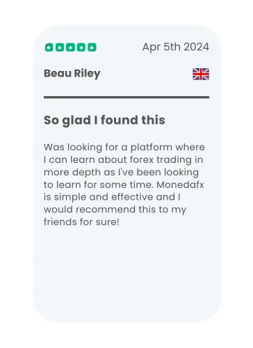Screen dimensions: 253x348
Task: Click the word Riley in reviewer name
Action: coord(87,74)
